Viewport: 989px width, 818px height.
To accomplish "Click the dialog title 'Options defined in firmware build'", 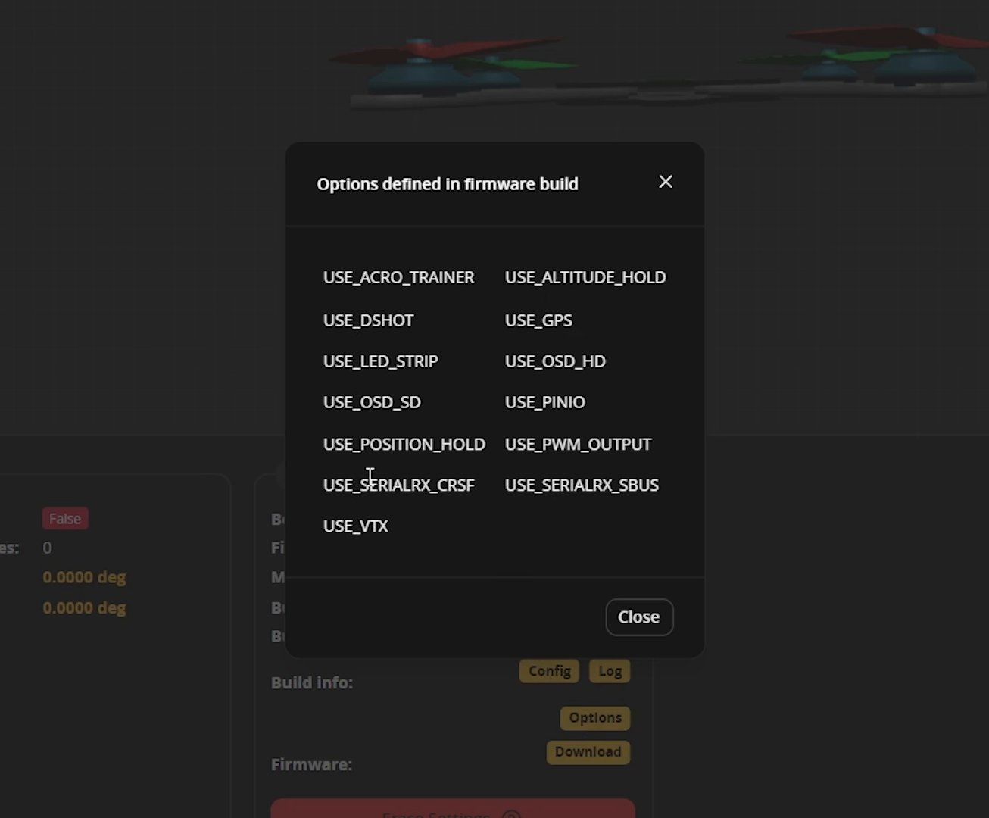I will pyautogui.click(x=448, y=184).
